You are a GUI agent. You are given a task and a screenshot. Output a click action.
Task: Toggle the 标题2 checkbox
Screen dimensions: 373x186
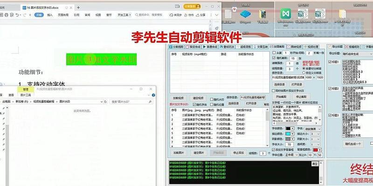click(x=330, y=88)
